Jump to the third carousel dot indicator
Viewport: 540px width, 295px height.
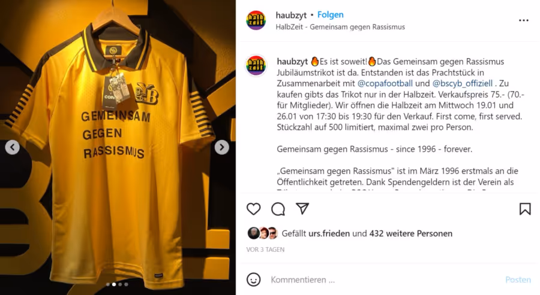tap(120, 284)
